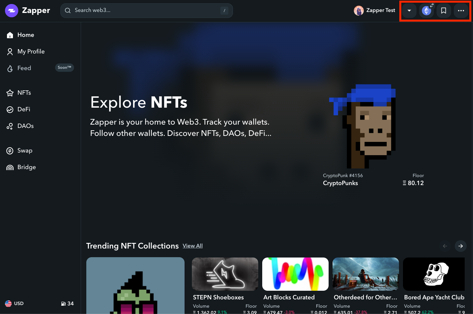Click Bored Ape Yacht Club title
The image size is (473, 314).
[x=434, y=297]
